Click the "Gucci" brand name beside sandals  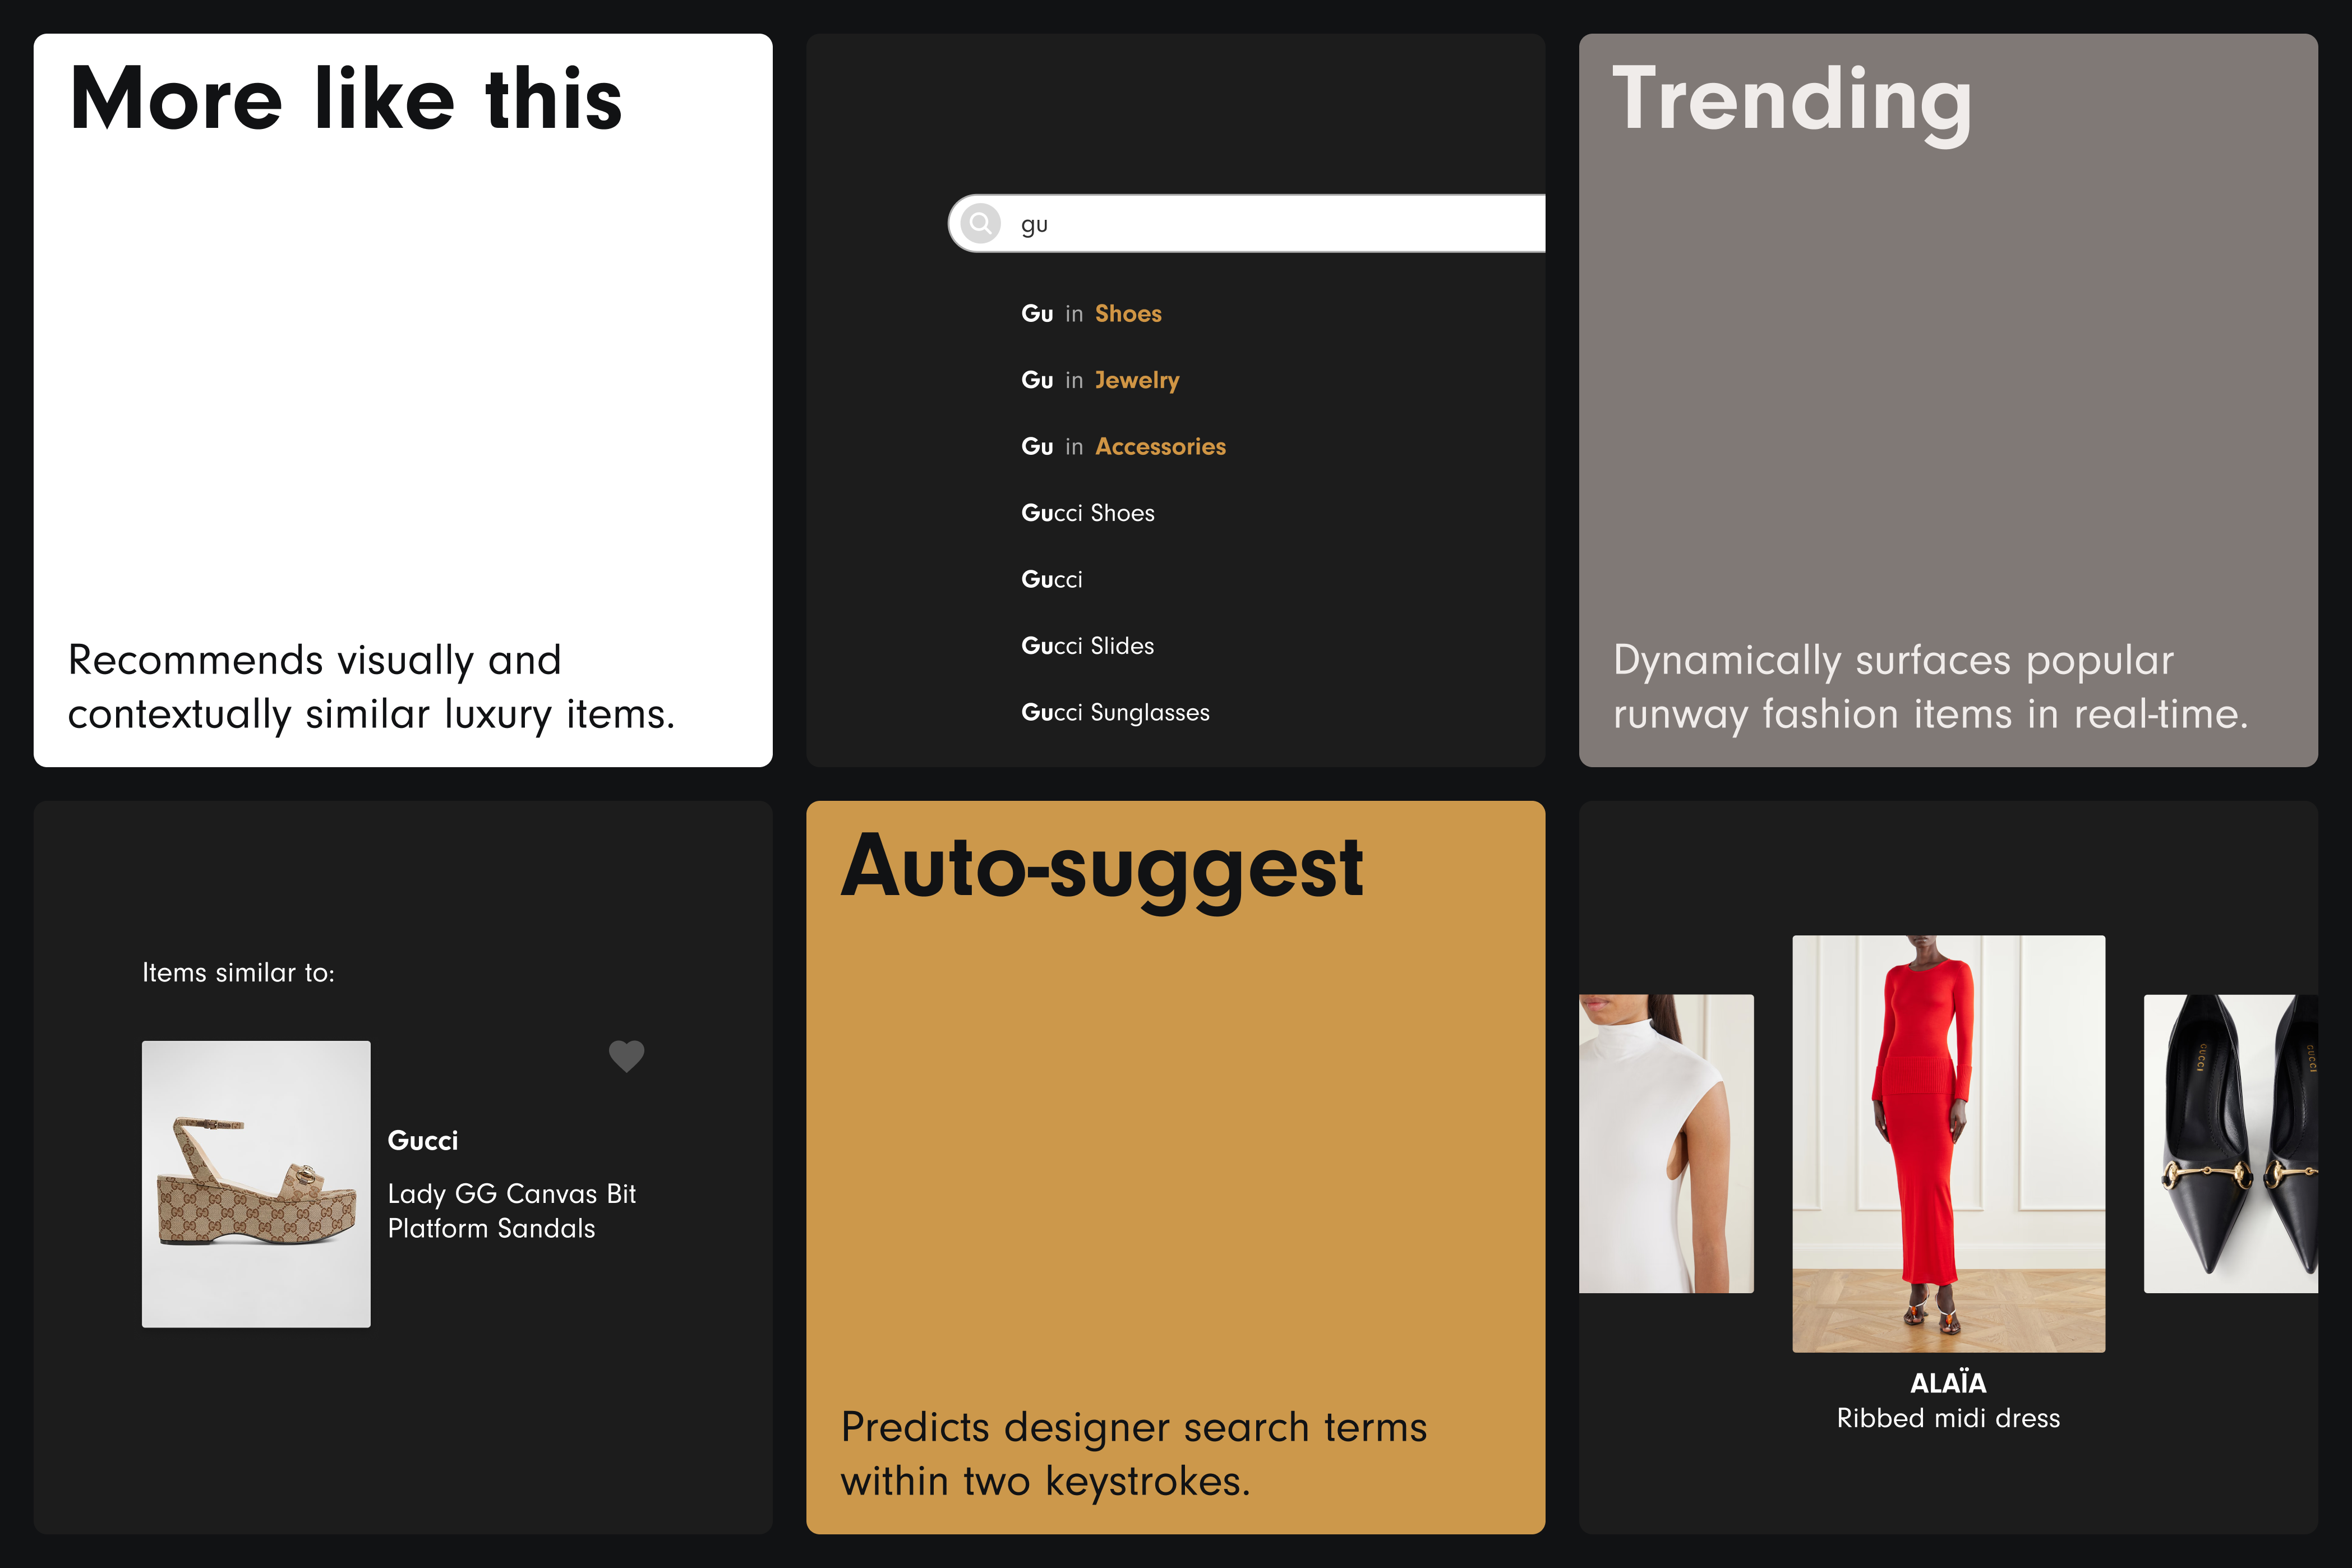(422, 1141)
